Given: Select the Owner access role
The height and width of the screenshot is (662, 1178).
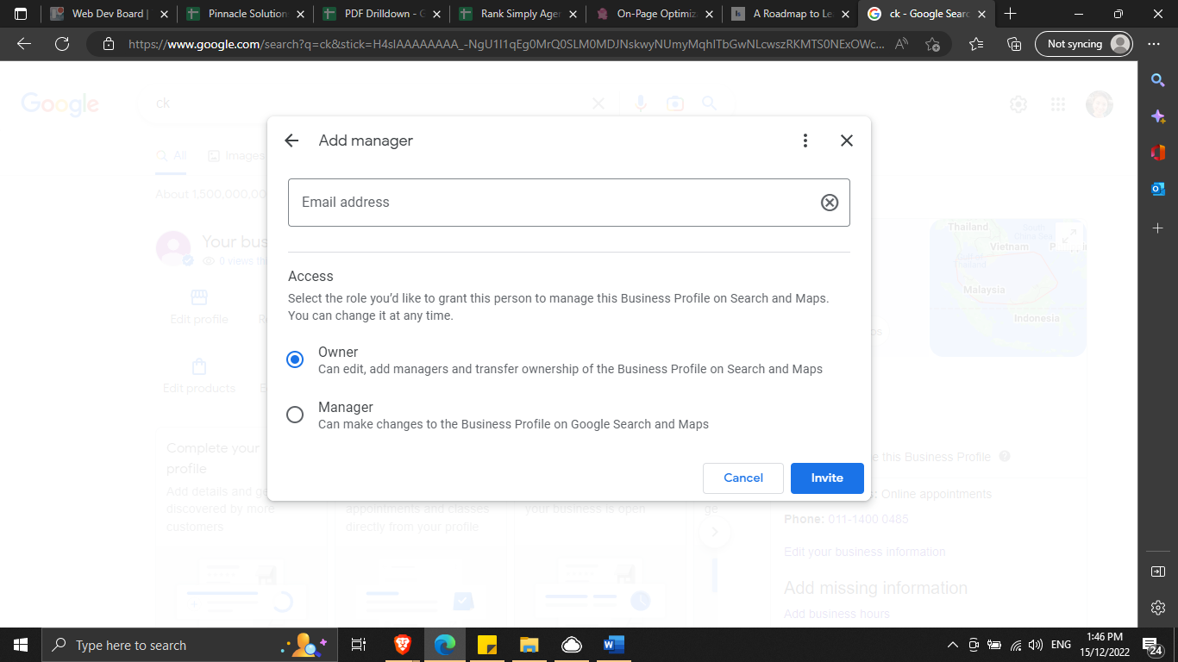Looking at the screenshot, I should (x=295, y=359).
